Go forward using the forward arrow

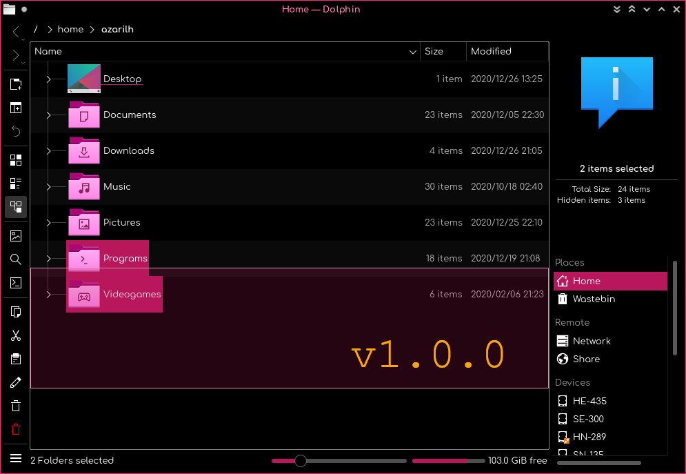tap(16, 55)
